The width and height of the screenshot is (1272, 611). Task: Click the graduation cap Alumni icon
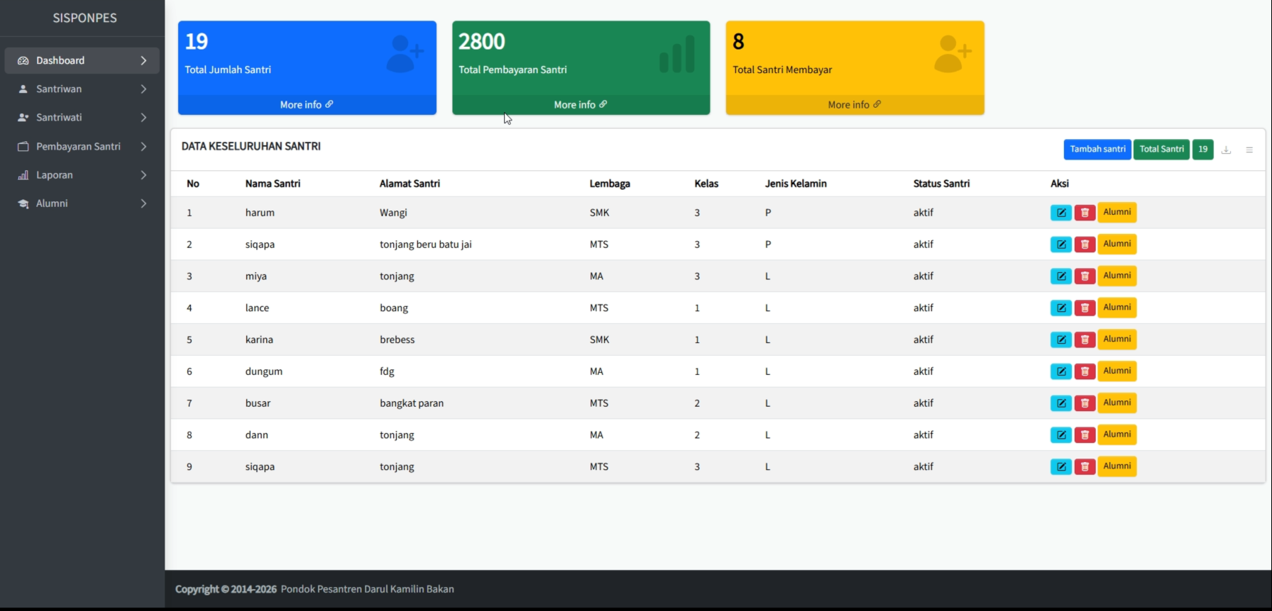tap(23, 203)
